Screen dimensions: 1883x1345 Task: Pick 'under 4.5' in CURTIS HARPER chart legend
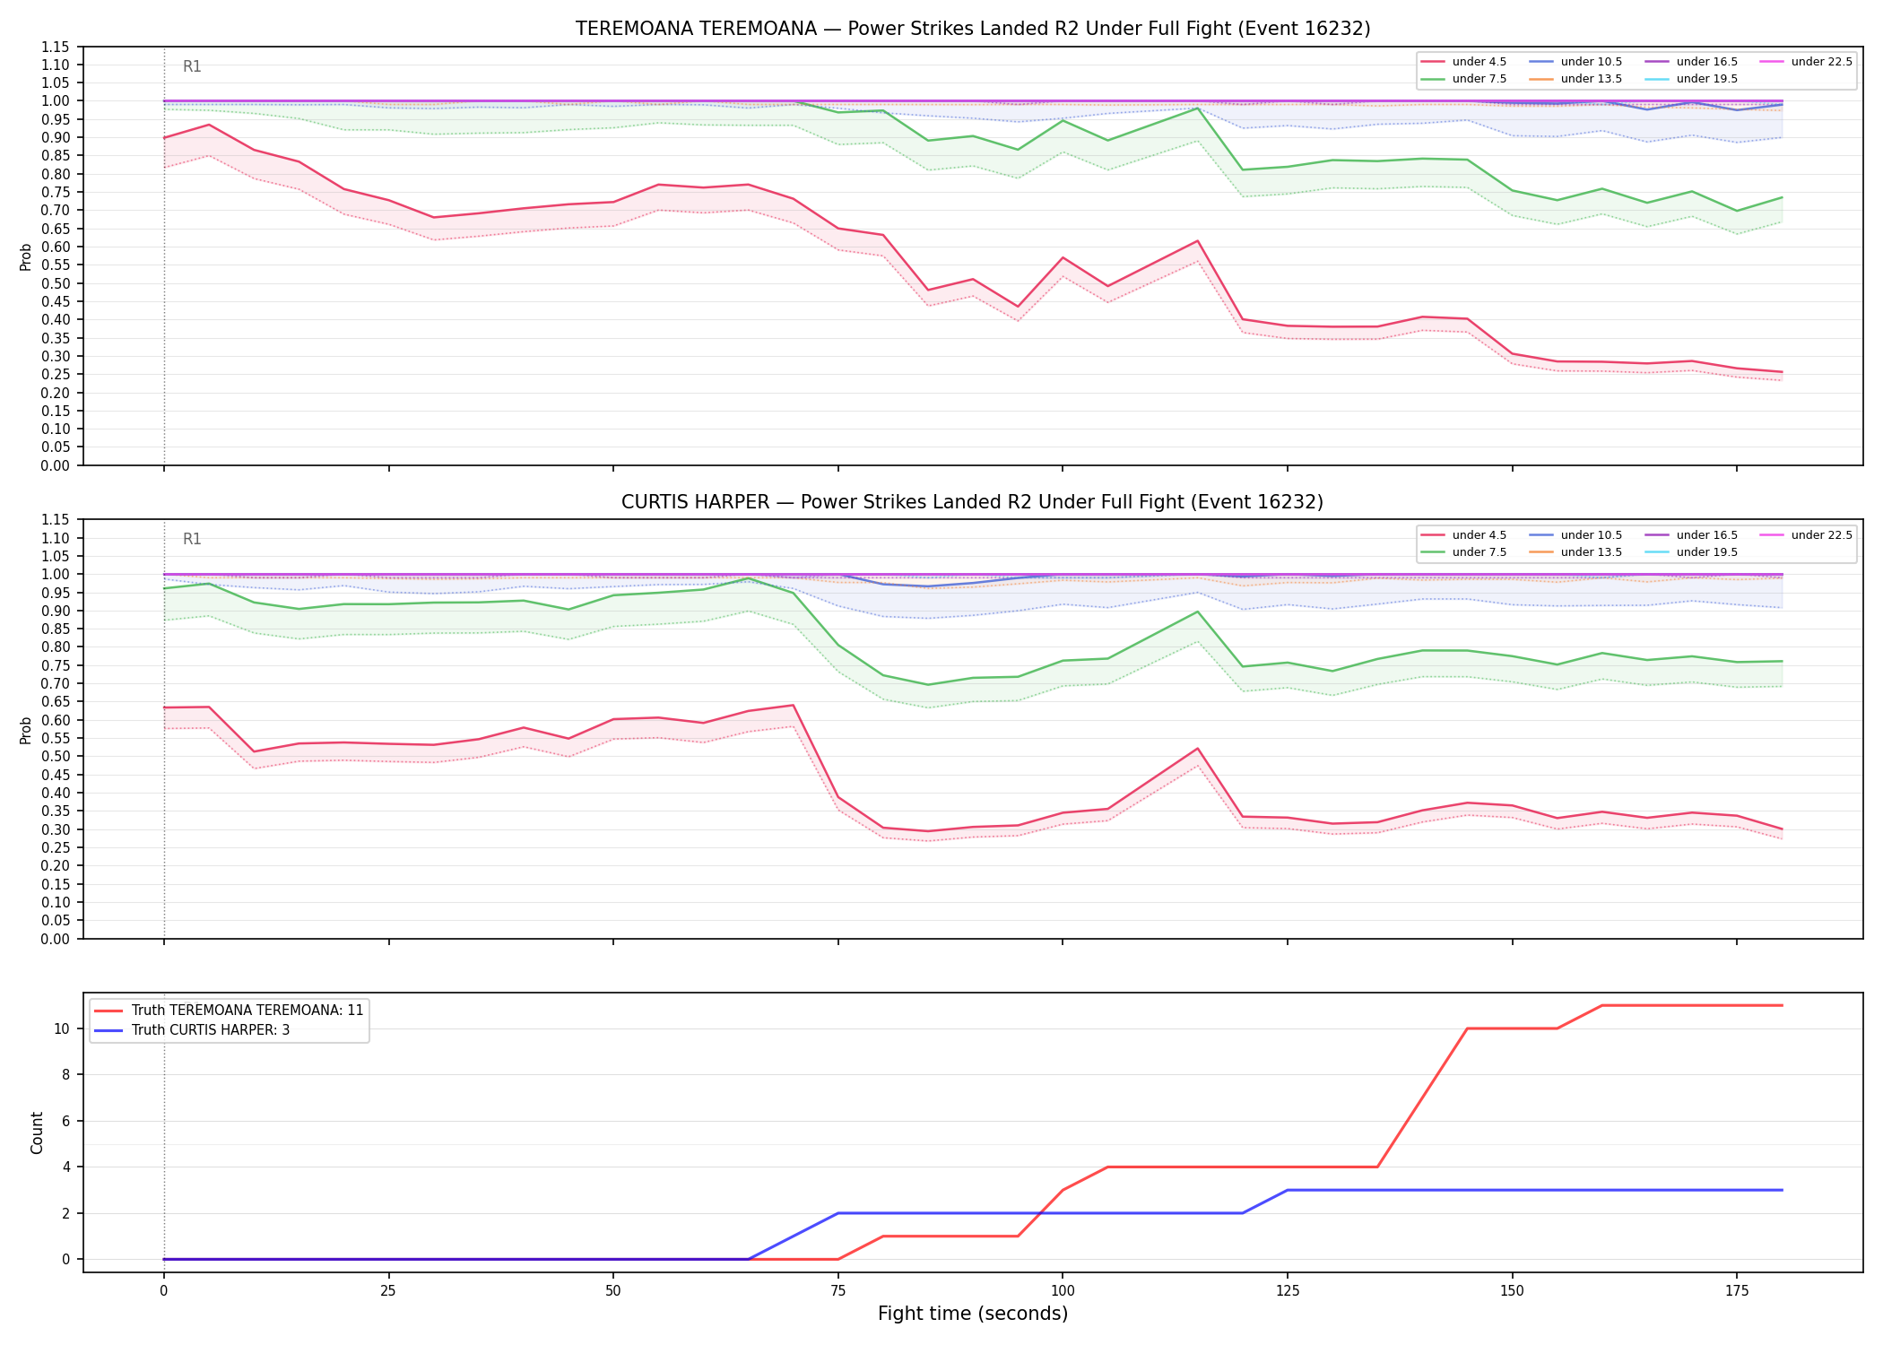coord(1464,535)
